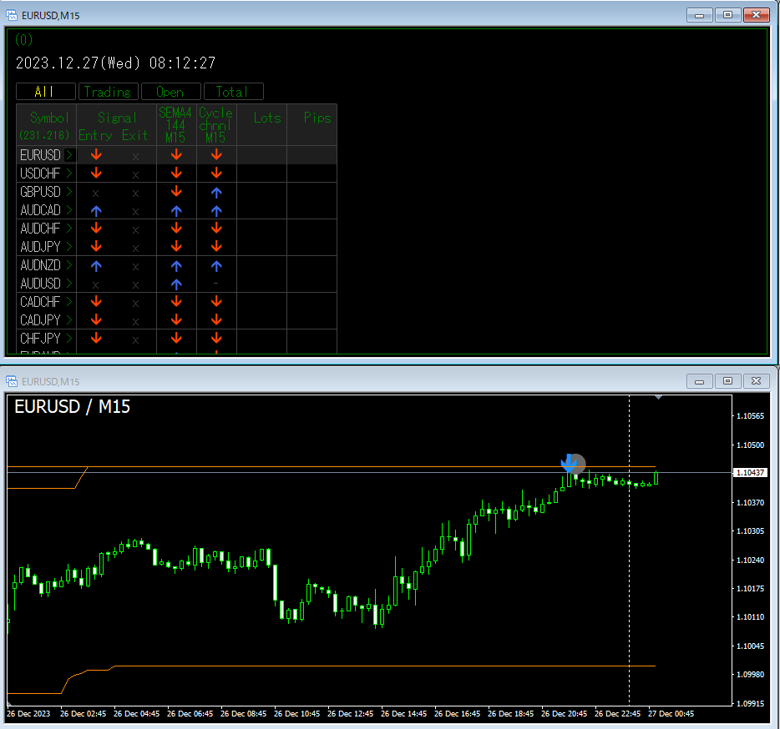Viewport: 780px width, 729px height.
Task: Open GBPUSD chart via its row chevron
Action: tap(69, 192)
